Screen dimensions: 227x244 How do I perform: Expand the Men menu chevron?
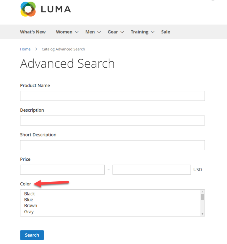(99, 32)
